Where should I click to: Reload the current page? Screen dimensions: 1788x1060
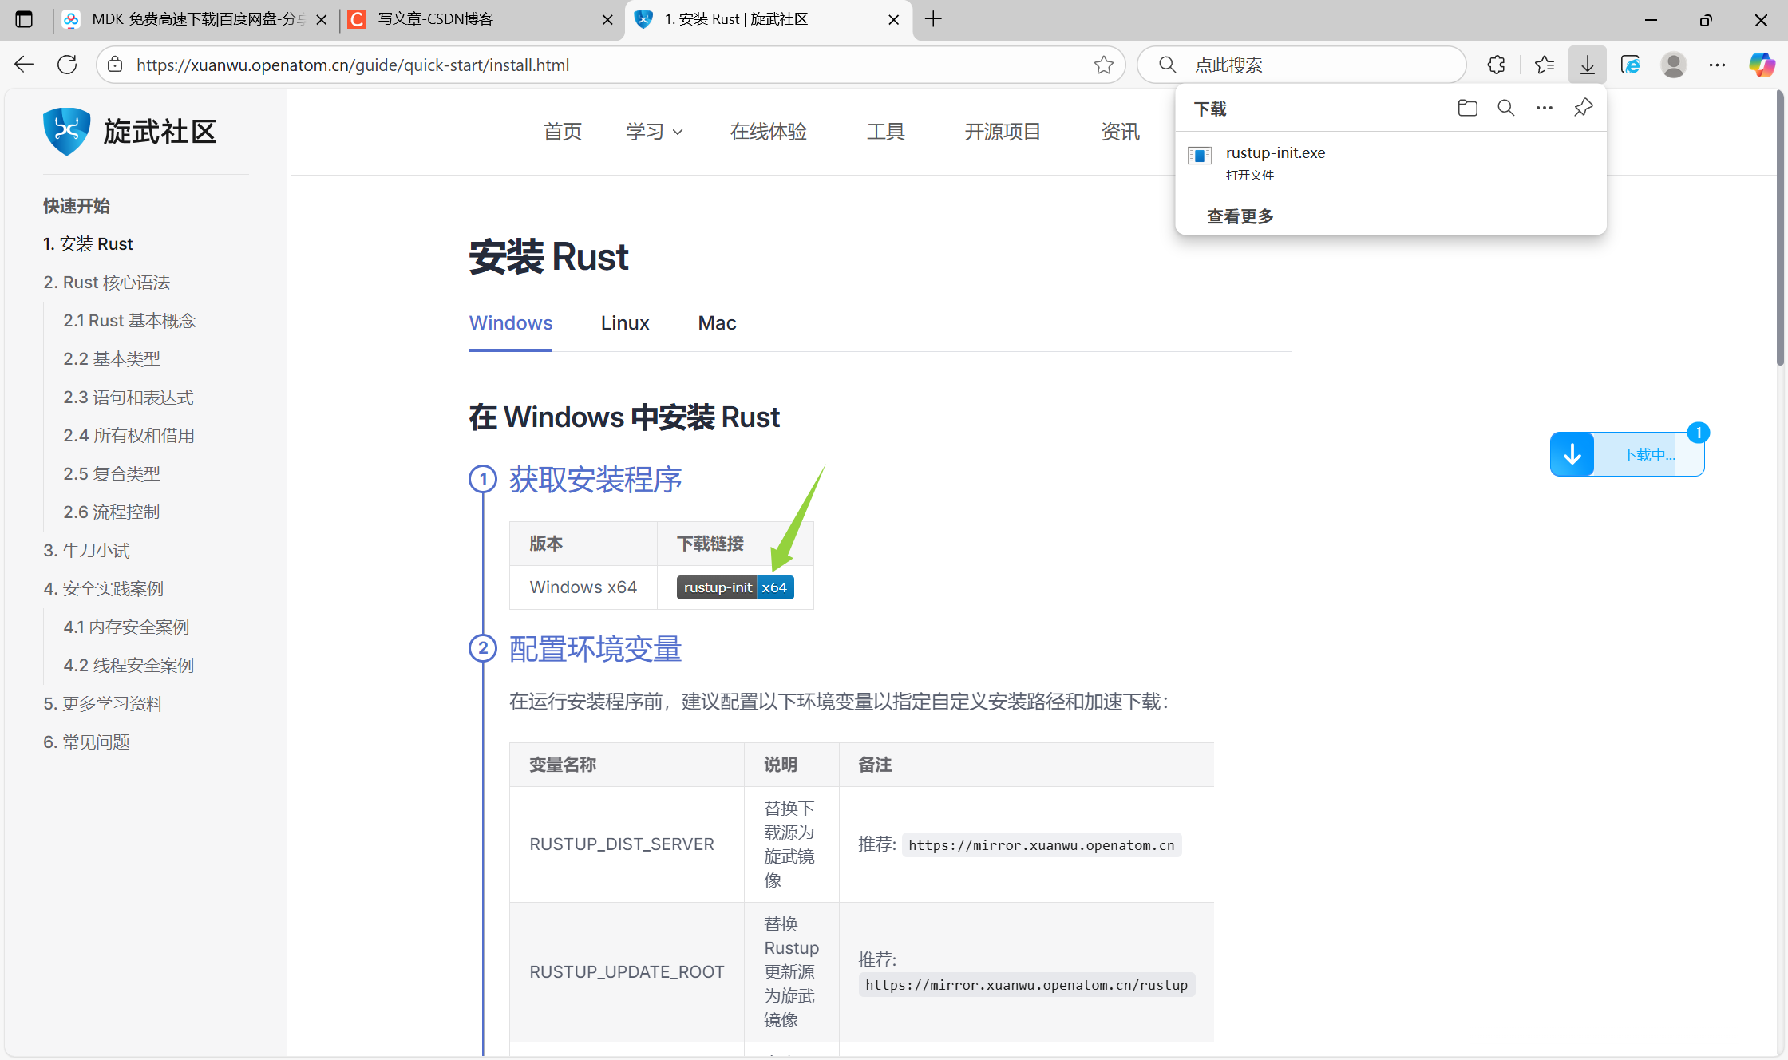point(67,65)
